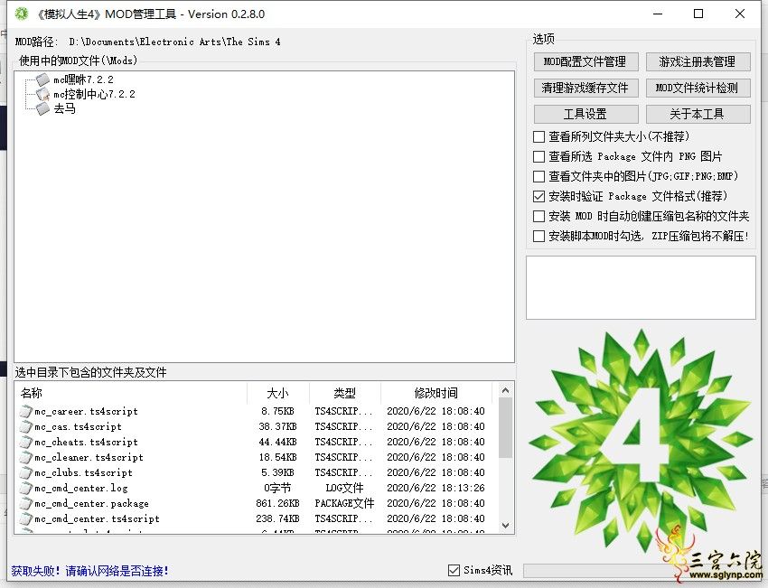Toggle 安装 MOD 时自动创建压缩包名称的文件夹
The image size is (768, 588).
click(539, 217)
